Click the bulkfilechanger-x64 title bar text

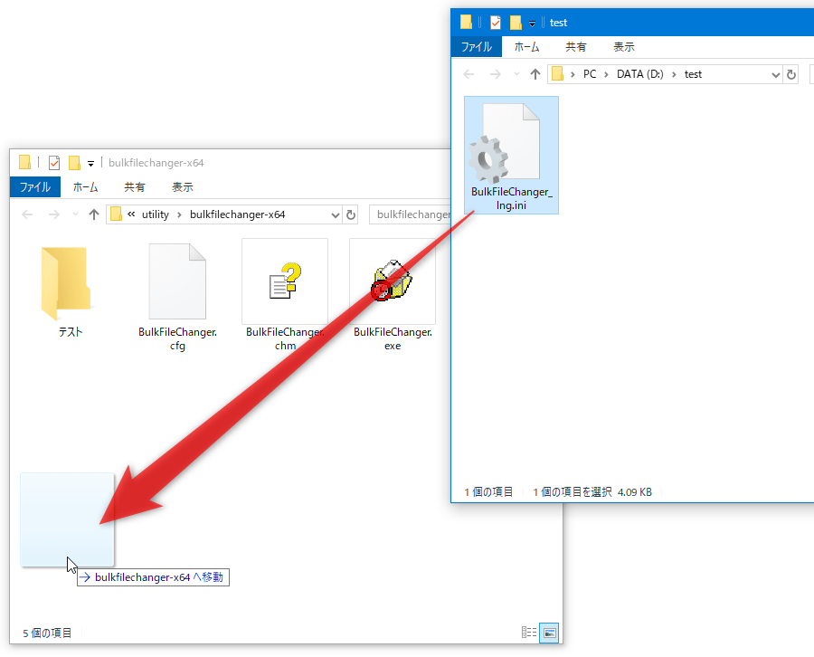coord(156,163)
